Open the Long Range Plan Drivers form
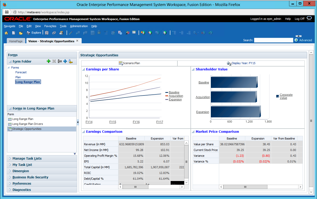This screenshot has width=317, height=199. click(27, 124)
